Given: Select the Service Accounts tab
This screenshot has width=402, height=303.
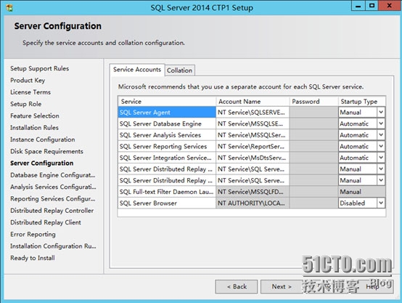Looking at the screenshot, I should tap(137, 70).
